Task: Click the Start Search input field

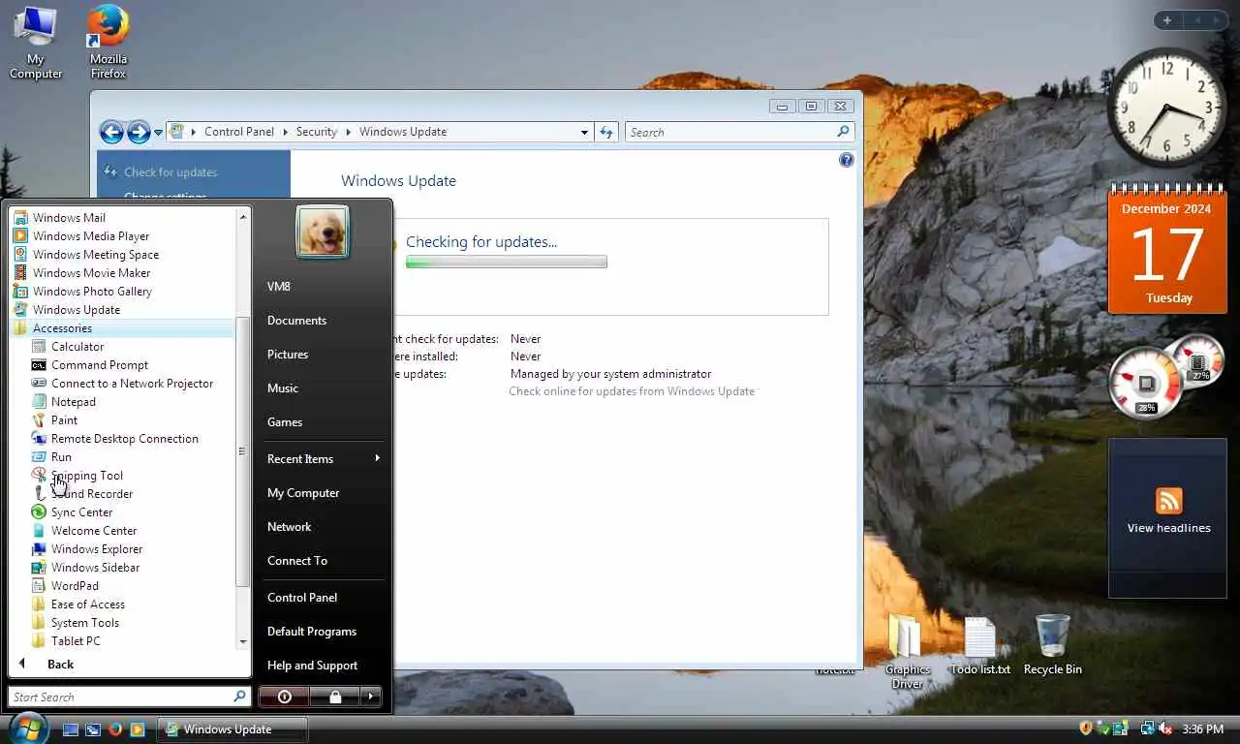Action: [x=130, y=697]
